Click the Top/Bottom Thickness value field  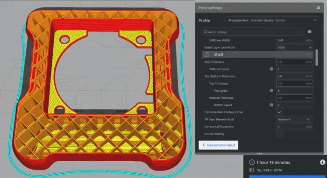click(x=294, y=76)
